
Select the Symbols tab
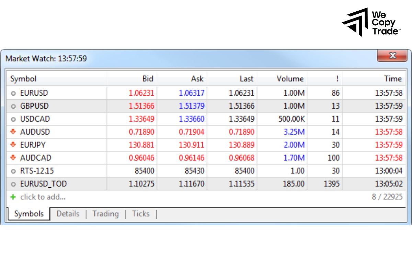click(x=28, y=214)
